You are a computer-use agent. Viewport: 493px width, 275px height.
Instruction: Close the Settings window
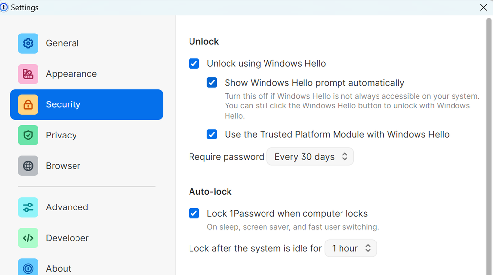pos(484,7)
